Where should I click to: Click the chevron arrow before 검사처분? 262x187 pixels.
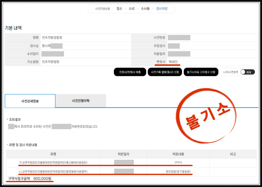153,9
